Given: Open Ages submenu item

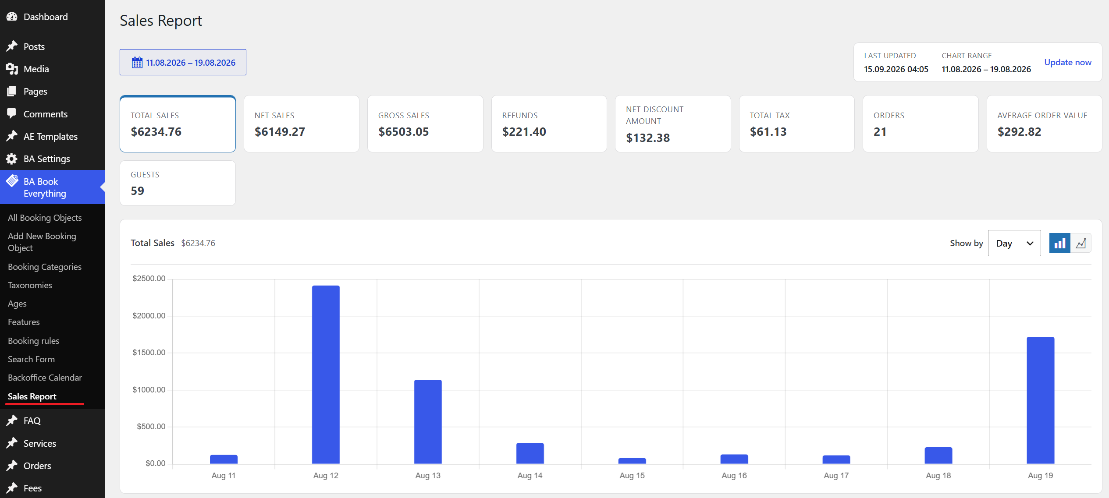Looking at the screenshot, I should [x=17, y=304].
